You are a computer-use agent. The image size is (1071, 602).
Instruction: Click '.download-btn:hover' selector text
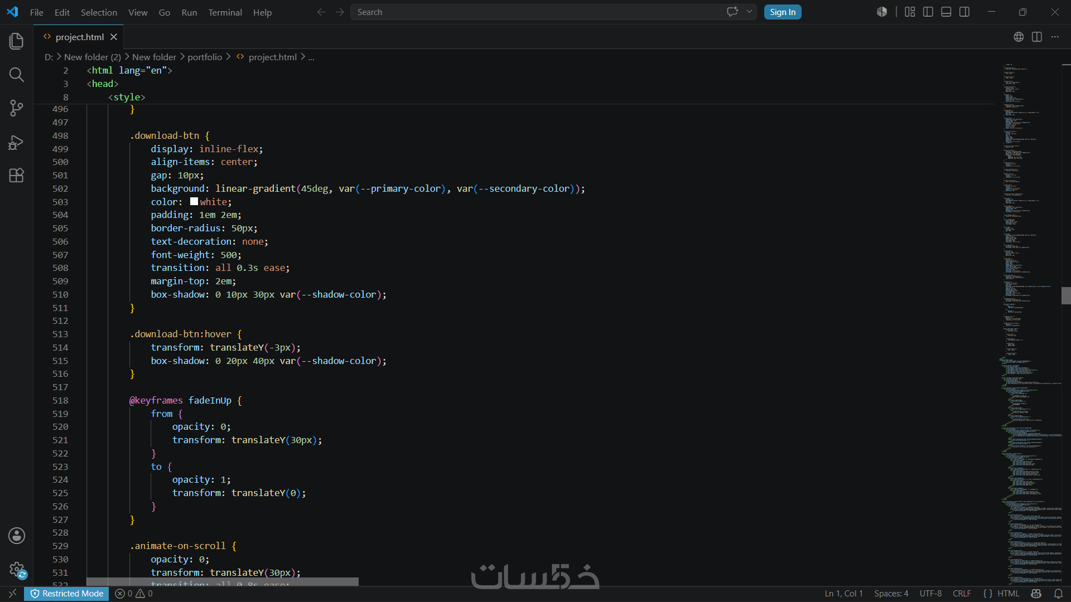coord(180,334)
